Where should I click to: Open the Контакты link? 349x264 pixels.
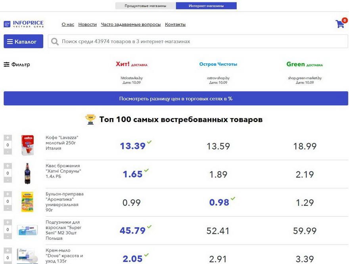click(175, 25)
